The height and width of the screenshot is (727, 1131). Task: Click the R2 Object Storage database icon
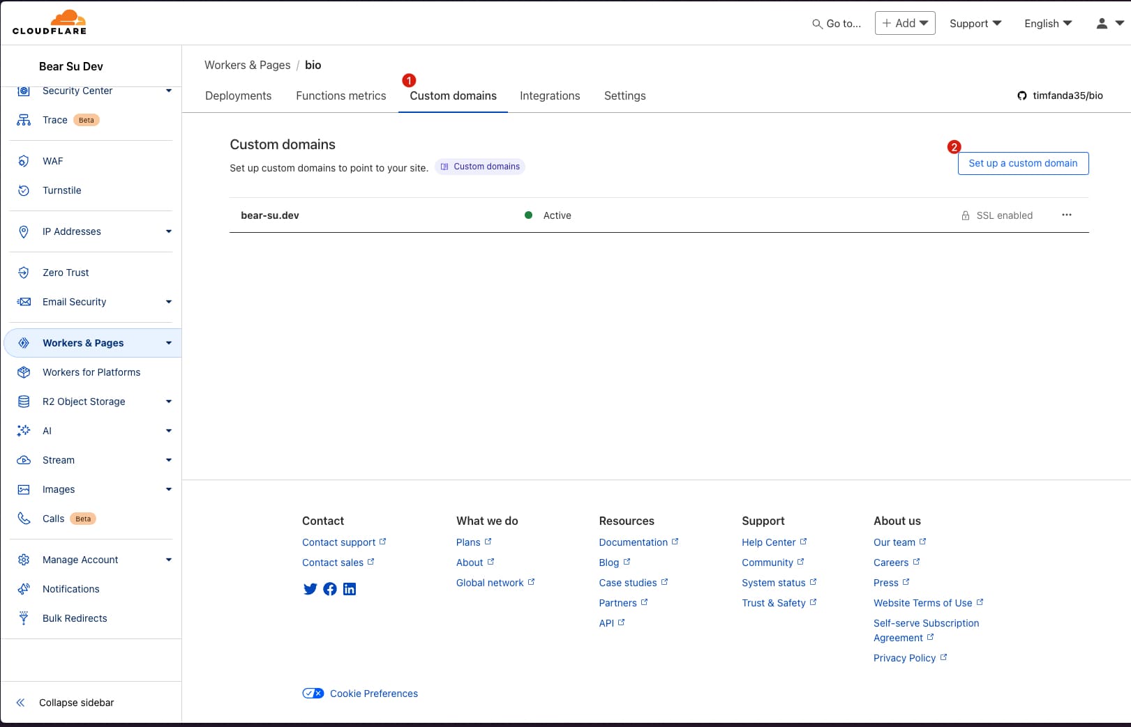(x=24, y=401)
